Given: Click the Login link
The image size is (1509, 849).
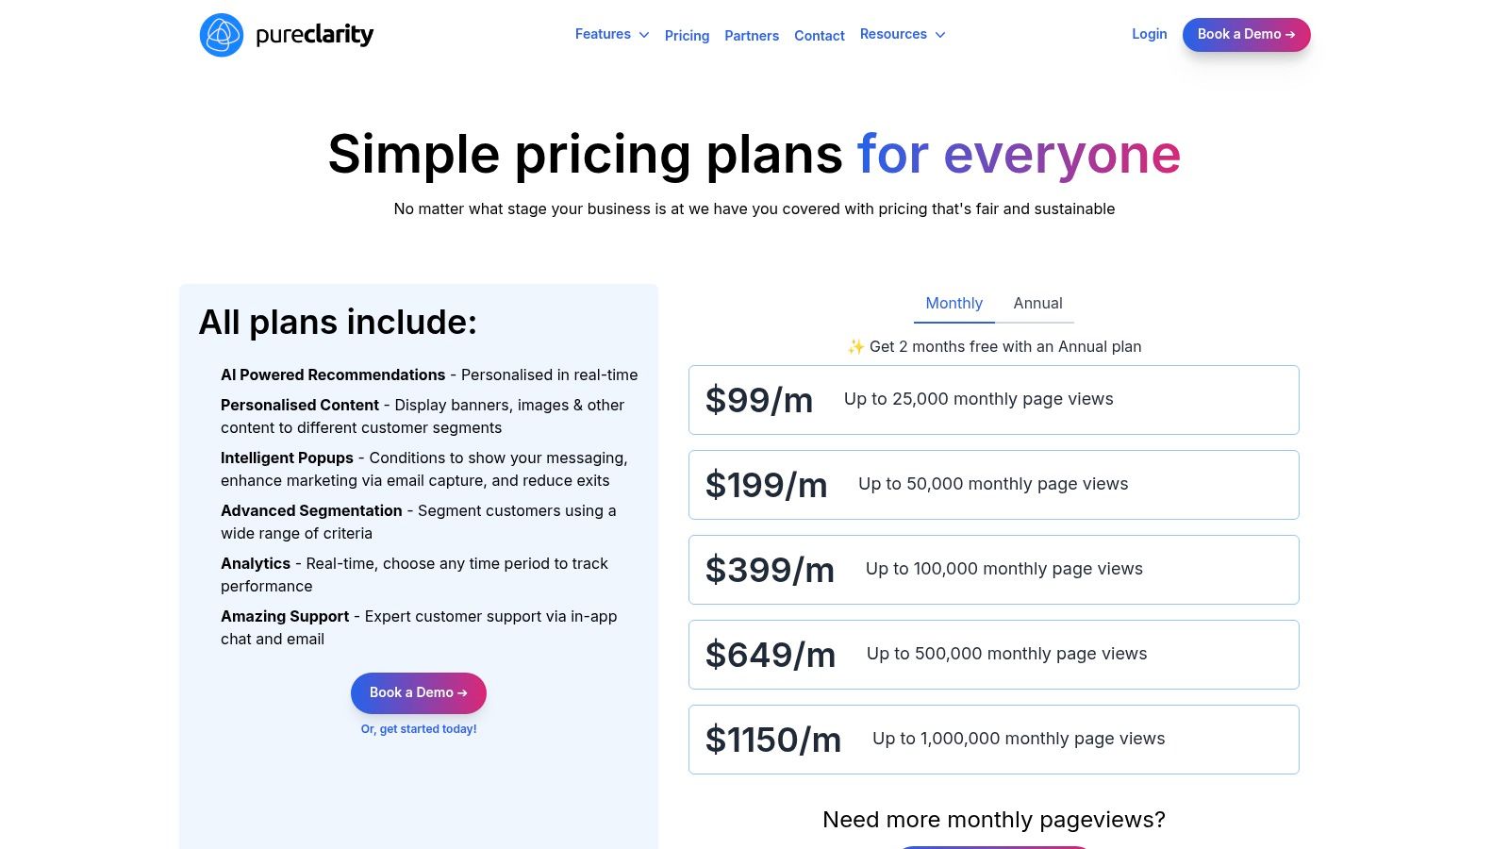Looking at the screenshot, I should coord(1149,34).
